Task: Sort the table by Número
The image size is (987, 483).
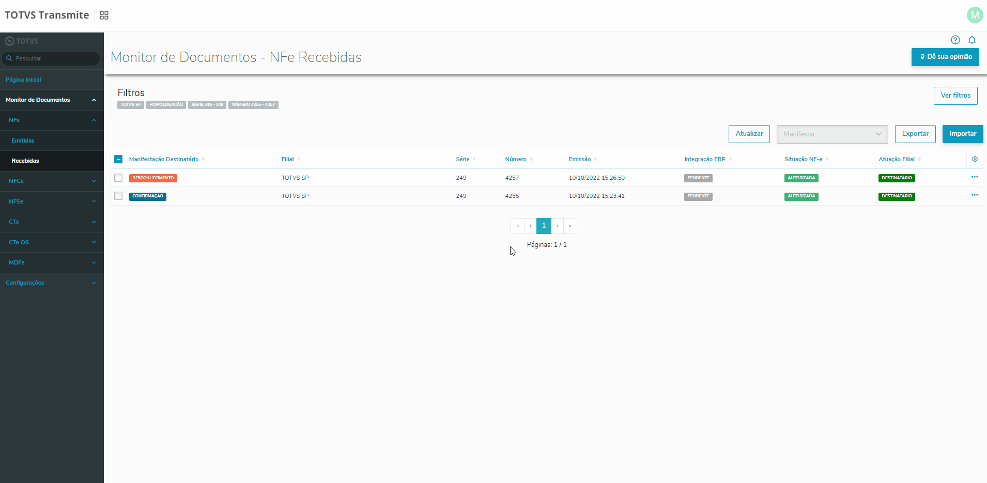Action: [519, 159]
